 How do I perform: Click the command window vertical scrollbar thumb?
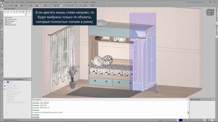click(188, 112)
